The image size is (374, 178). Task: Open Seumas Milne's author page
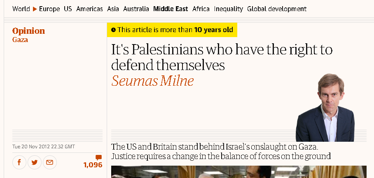[152, 81]
